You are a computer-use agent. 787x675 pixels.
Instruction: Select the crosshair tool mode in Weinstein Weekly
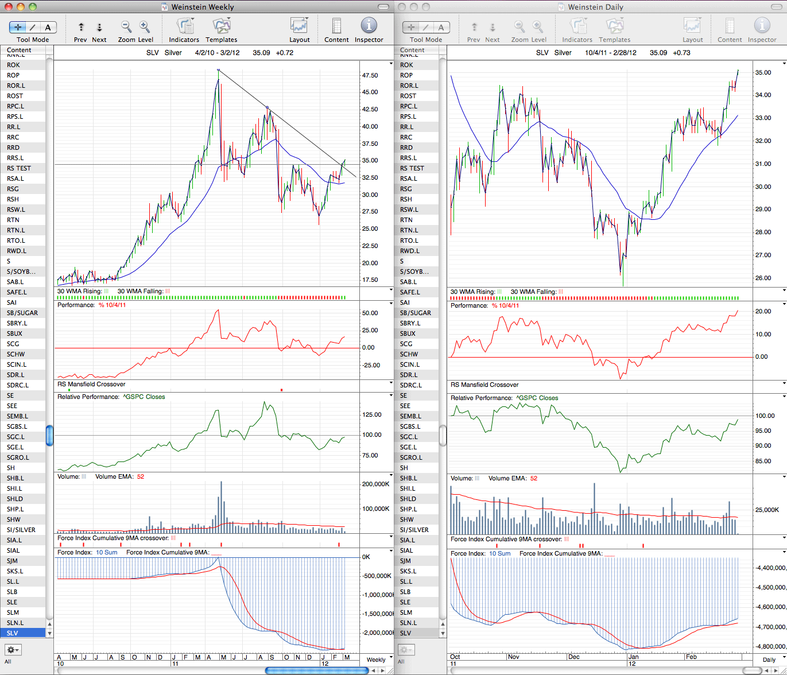18,27
